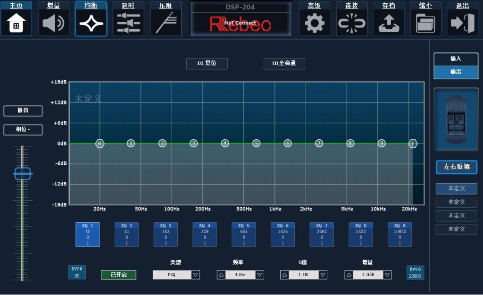Switch to 输入 input mode
The width and height of the screenshot is (483, 295).
456,59
